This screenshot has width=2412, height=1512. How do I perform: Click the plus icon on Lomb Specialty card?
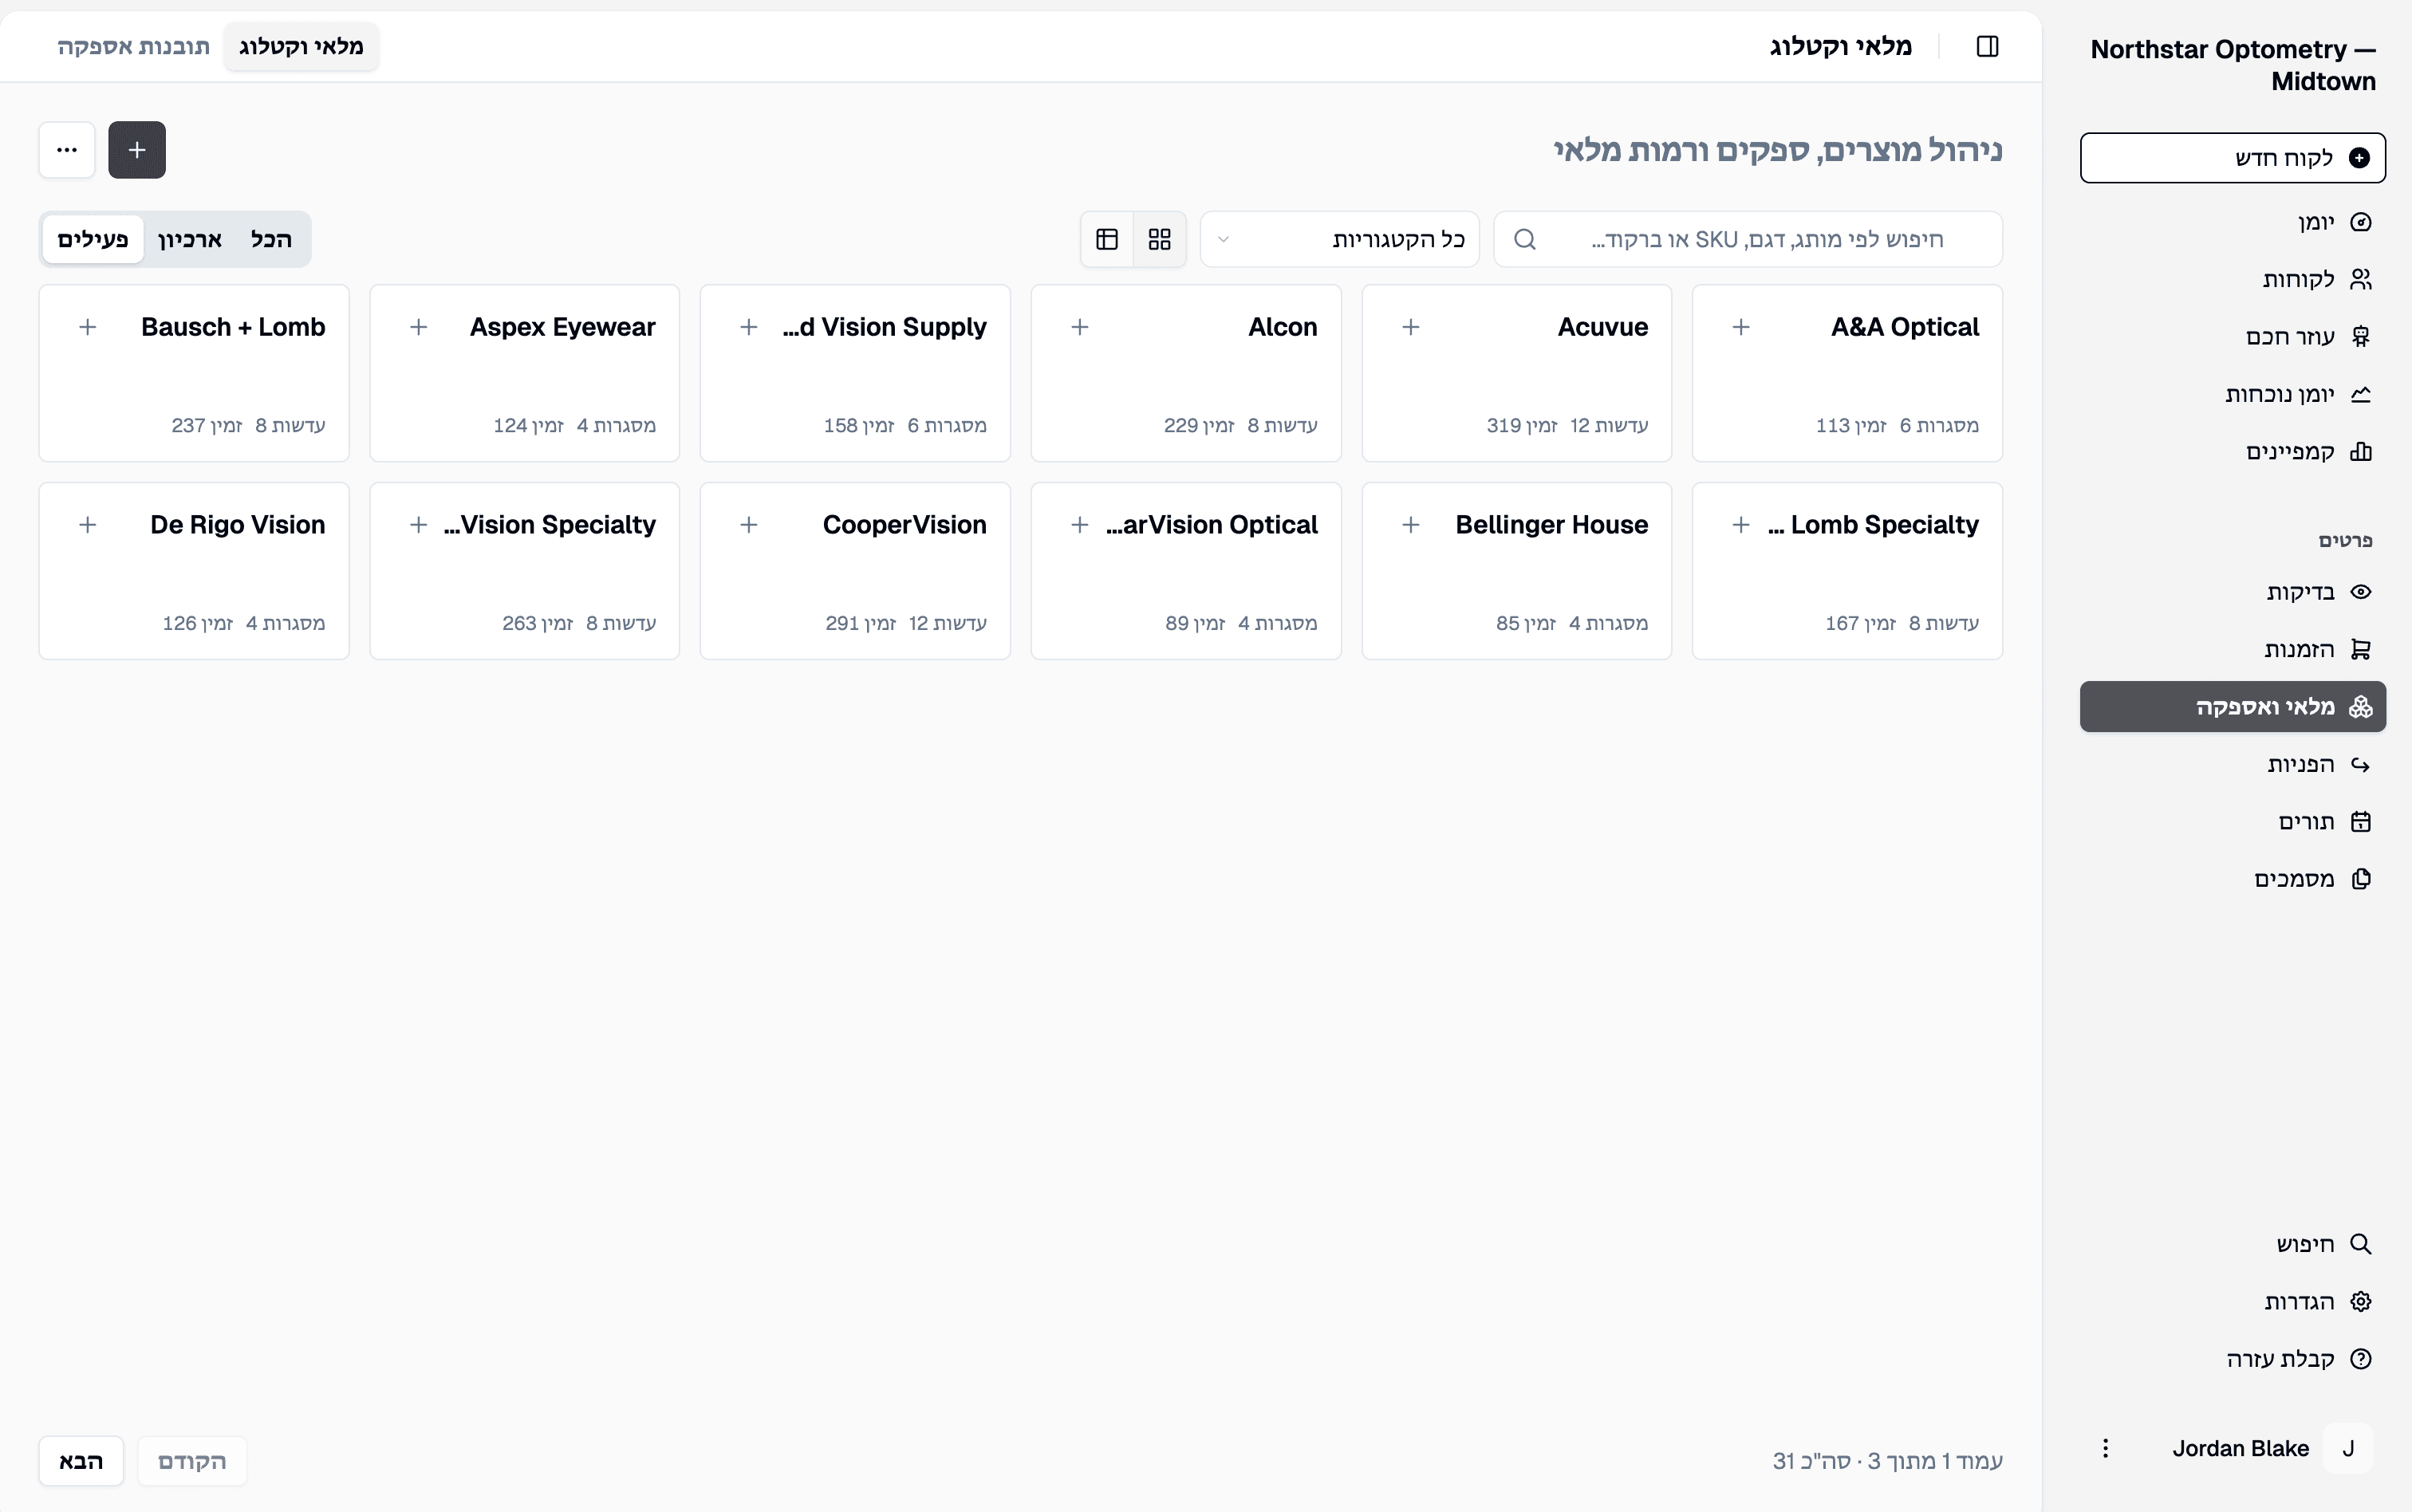(x=1741, y=525)
